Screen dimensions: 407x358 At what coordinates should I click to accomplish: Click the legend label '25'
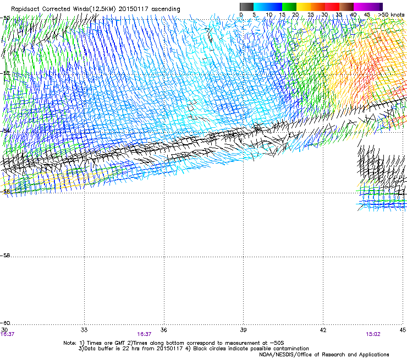pyautogui.click(x=311, y=15)
